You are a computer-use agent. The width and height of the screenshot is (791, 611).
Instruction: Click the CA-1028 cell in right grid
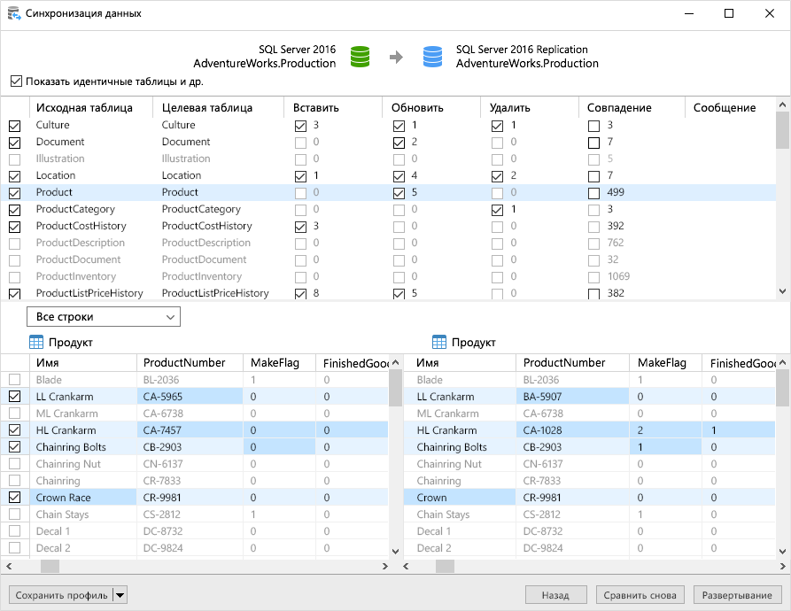point(572,430)
